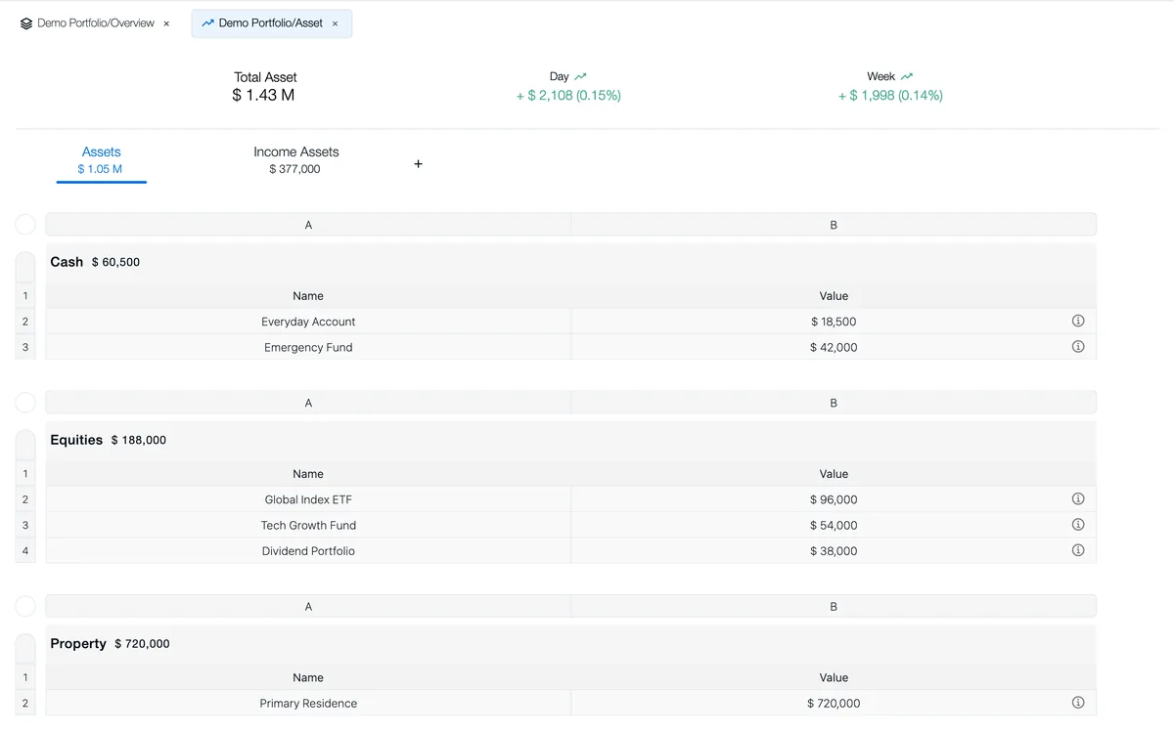1174x733 pixels.
Task: Select column A header of Equities table
Action: [x=308, y=403]
